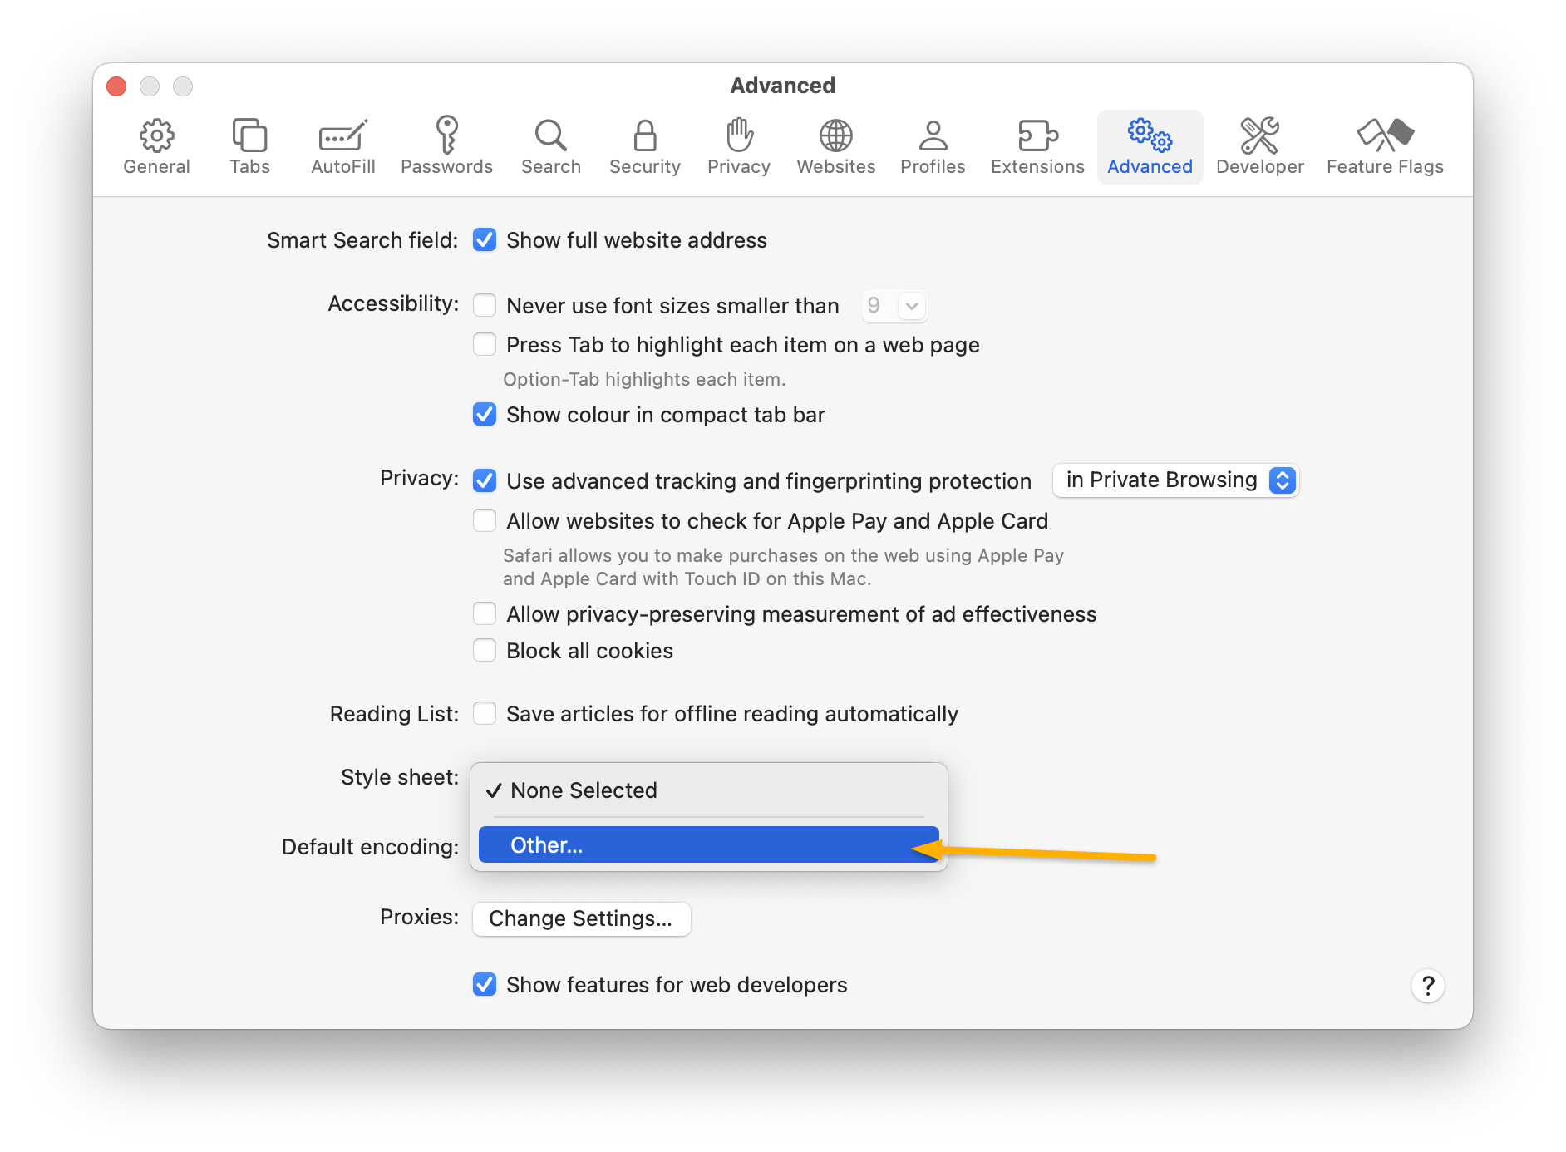
Task: Open the Websites settings pane
Action: point(835,147)
